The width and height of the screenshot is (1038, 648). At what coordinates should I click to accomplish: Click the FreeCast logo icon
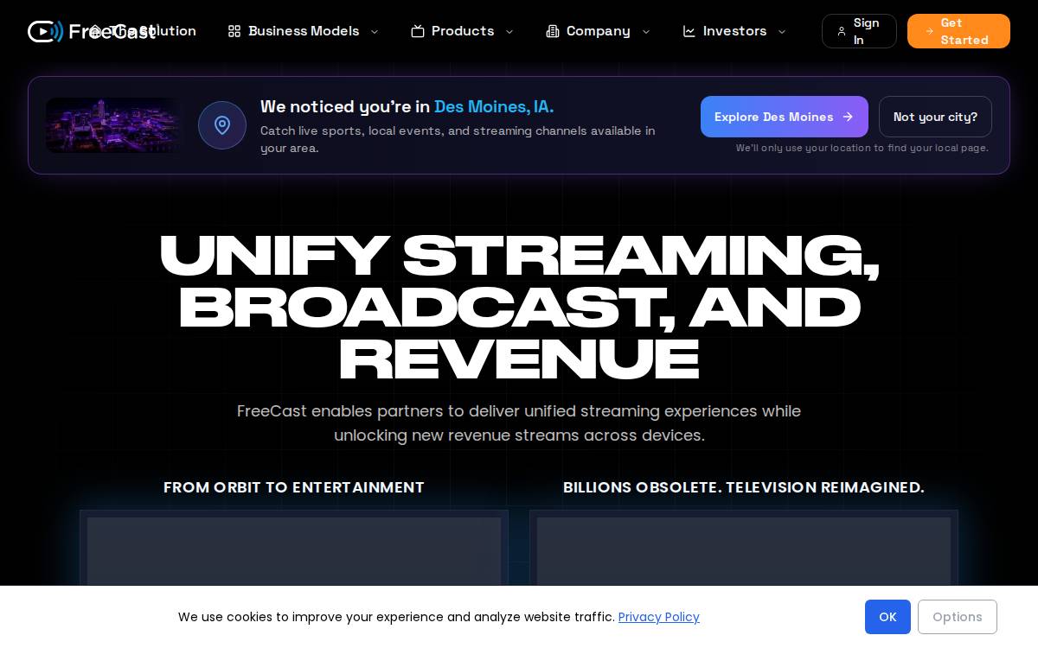45,32
